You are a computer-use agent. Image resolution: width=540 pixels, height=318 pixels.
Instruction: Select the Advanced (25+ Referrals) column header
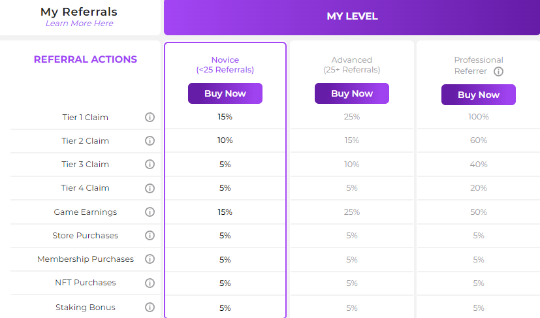[351, 65]
